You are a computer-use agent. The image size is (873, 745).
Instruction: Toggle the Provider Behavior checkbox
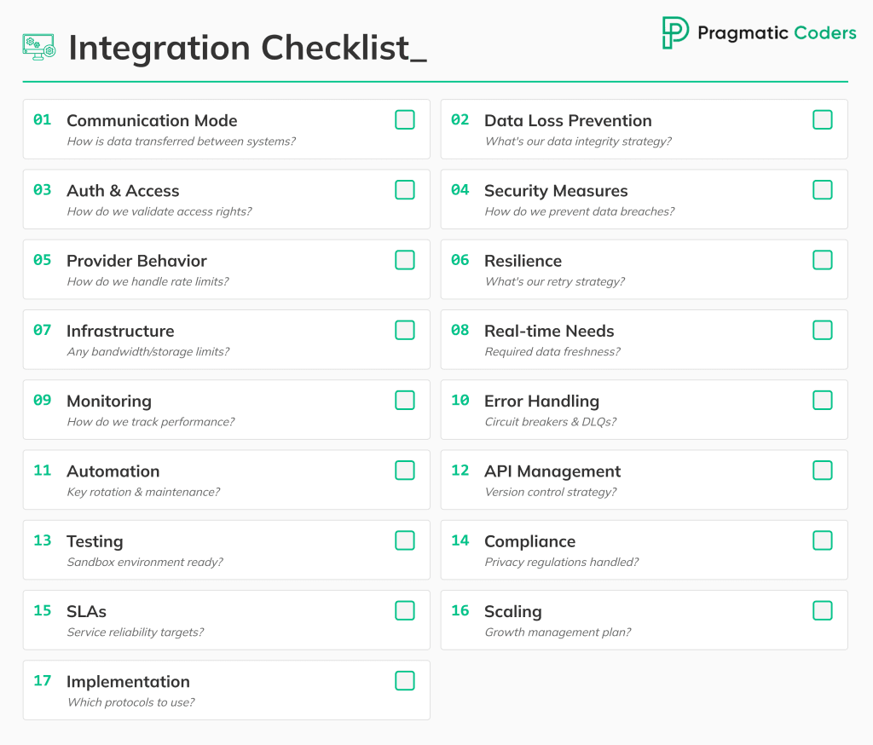[405, 260]
